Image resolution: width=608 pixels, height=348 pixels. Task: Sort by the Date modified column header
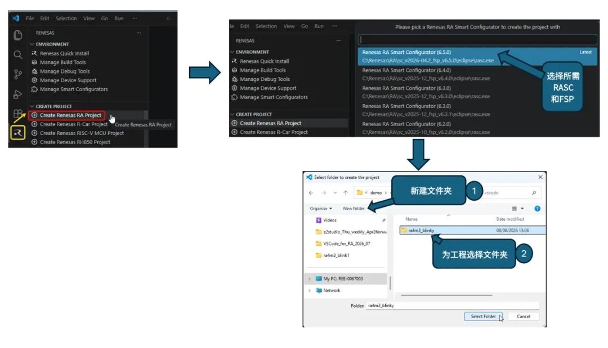(510, 219)
